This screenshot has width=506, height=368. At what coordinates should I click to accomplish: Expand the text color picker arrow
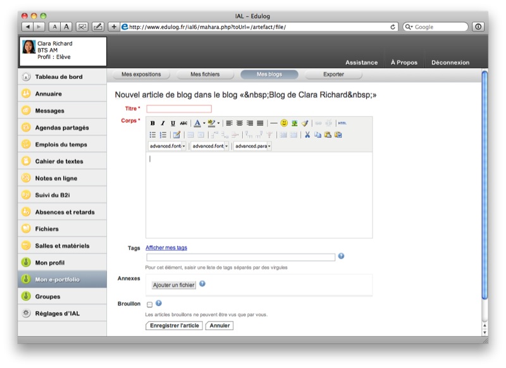(x=204, y=123)
